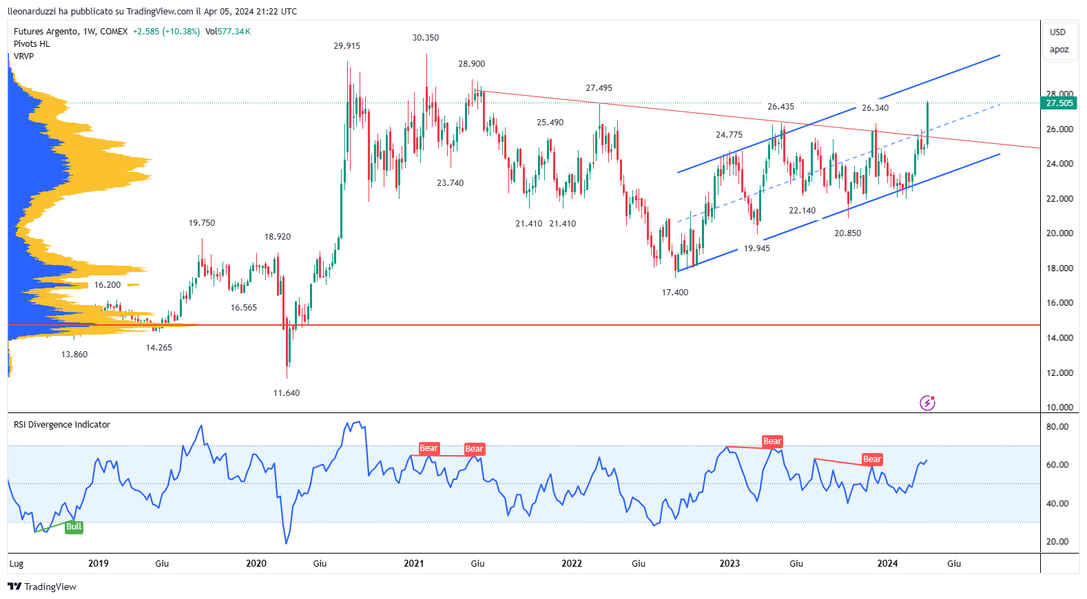This screenshot has width=1087, height=599.
Task: Select the Pivots HL indicator label
Action: tap(32, 44)
